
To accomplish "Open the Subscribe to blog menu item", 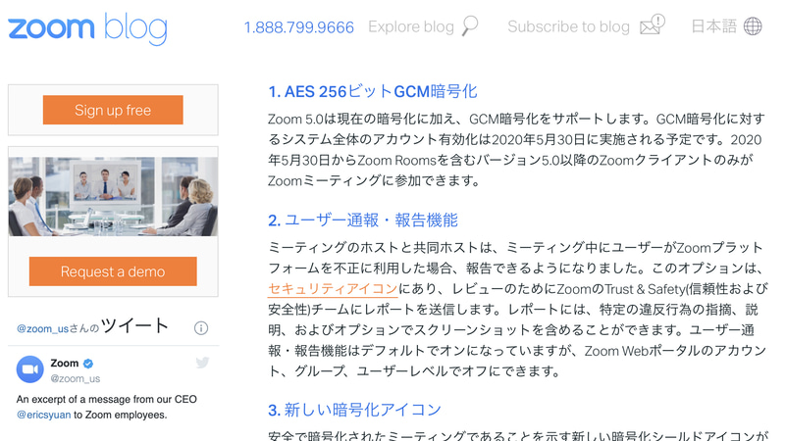I will pyautogui.click(x=568, y=26).
